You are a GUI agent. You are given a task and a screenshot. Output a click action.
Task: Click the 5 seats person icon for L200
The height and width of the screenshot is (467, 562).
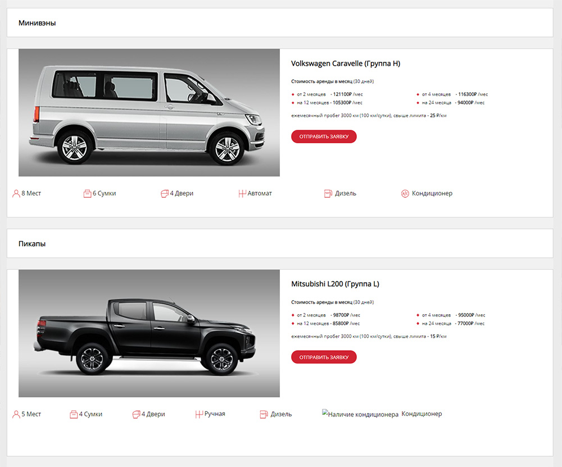pyautogui.click(x=16, y=414)
